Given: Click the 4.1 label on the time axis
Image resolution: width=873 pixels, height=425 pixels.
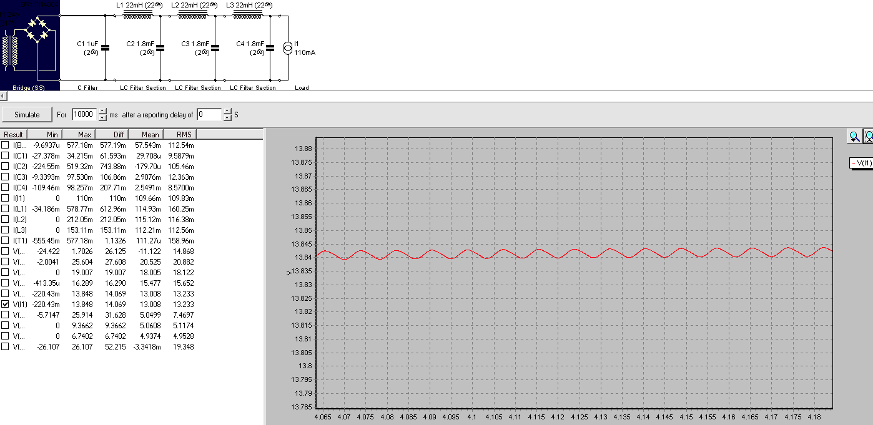Looking at the screenshot, I should pyautogui.click(x=471, y=416).
